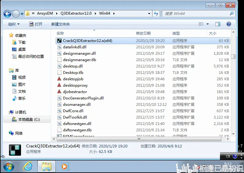Screen dimensions: 244x173
Task: Select Desktop.tlb file icon
Action: [59, 72]
